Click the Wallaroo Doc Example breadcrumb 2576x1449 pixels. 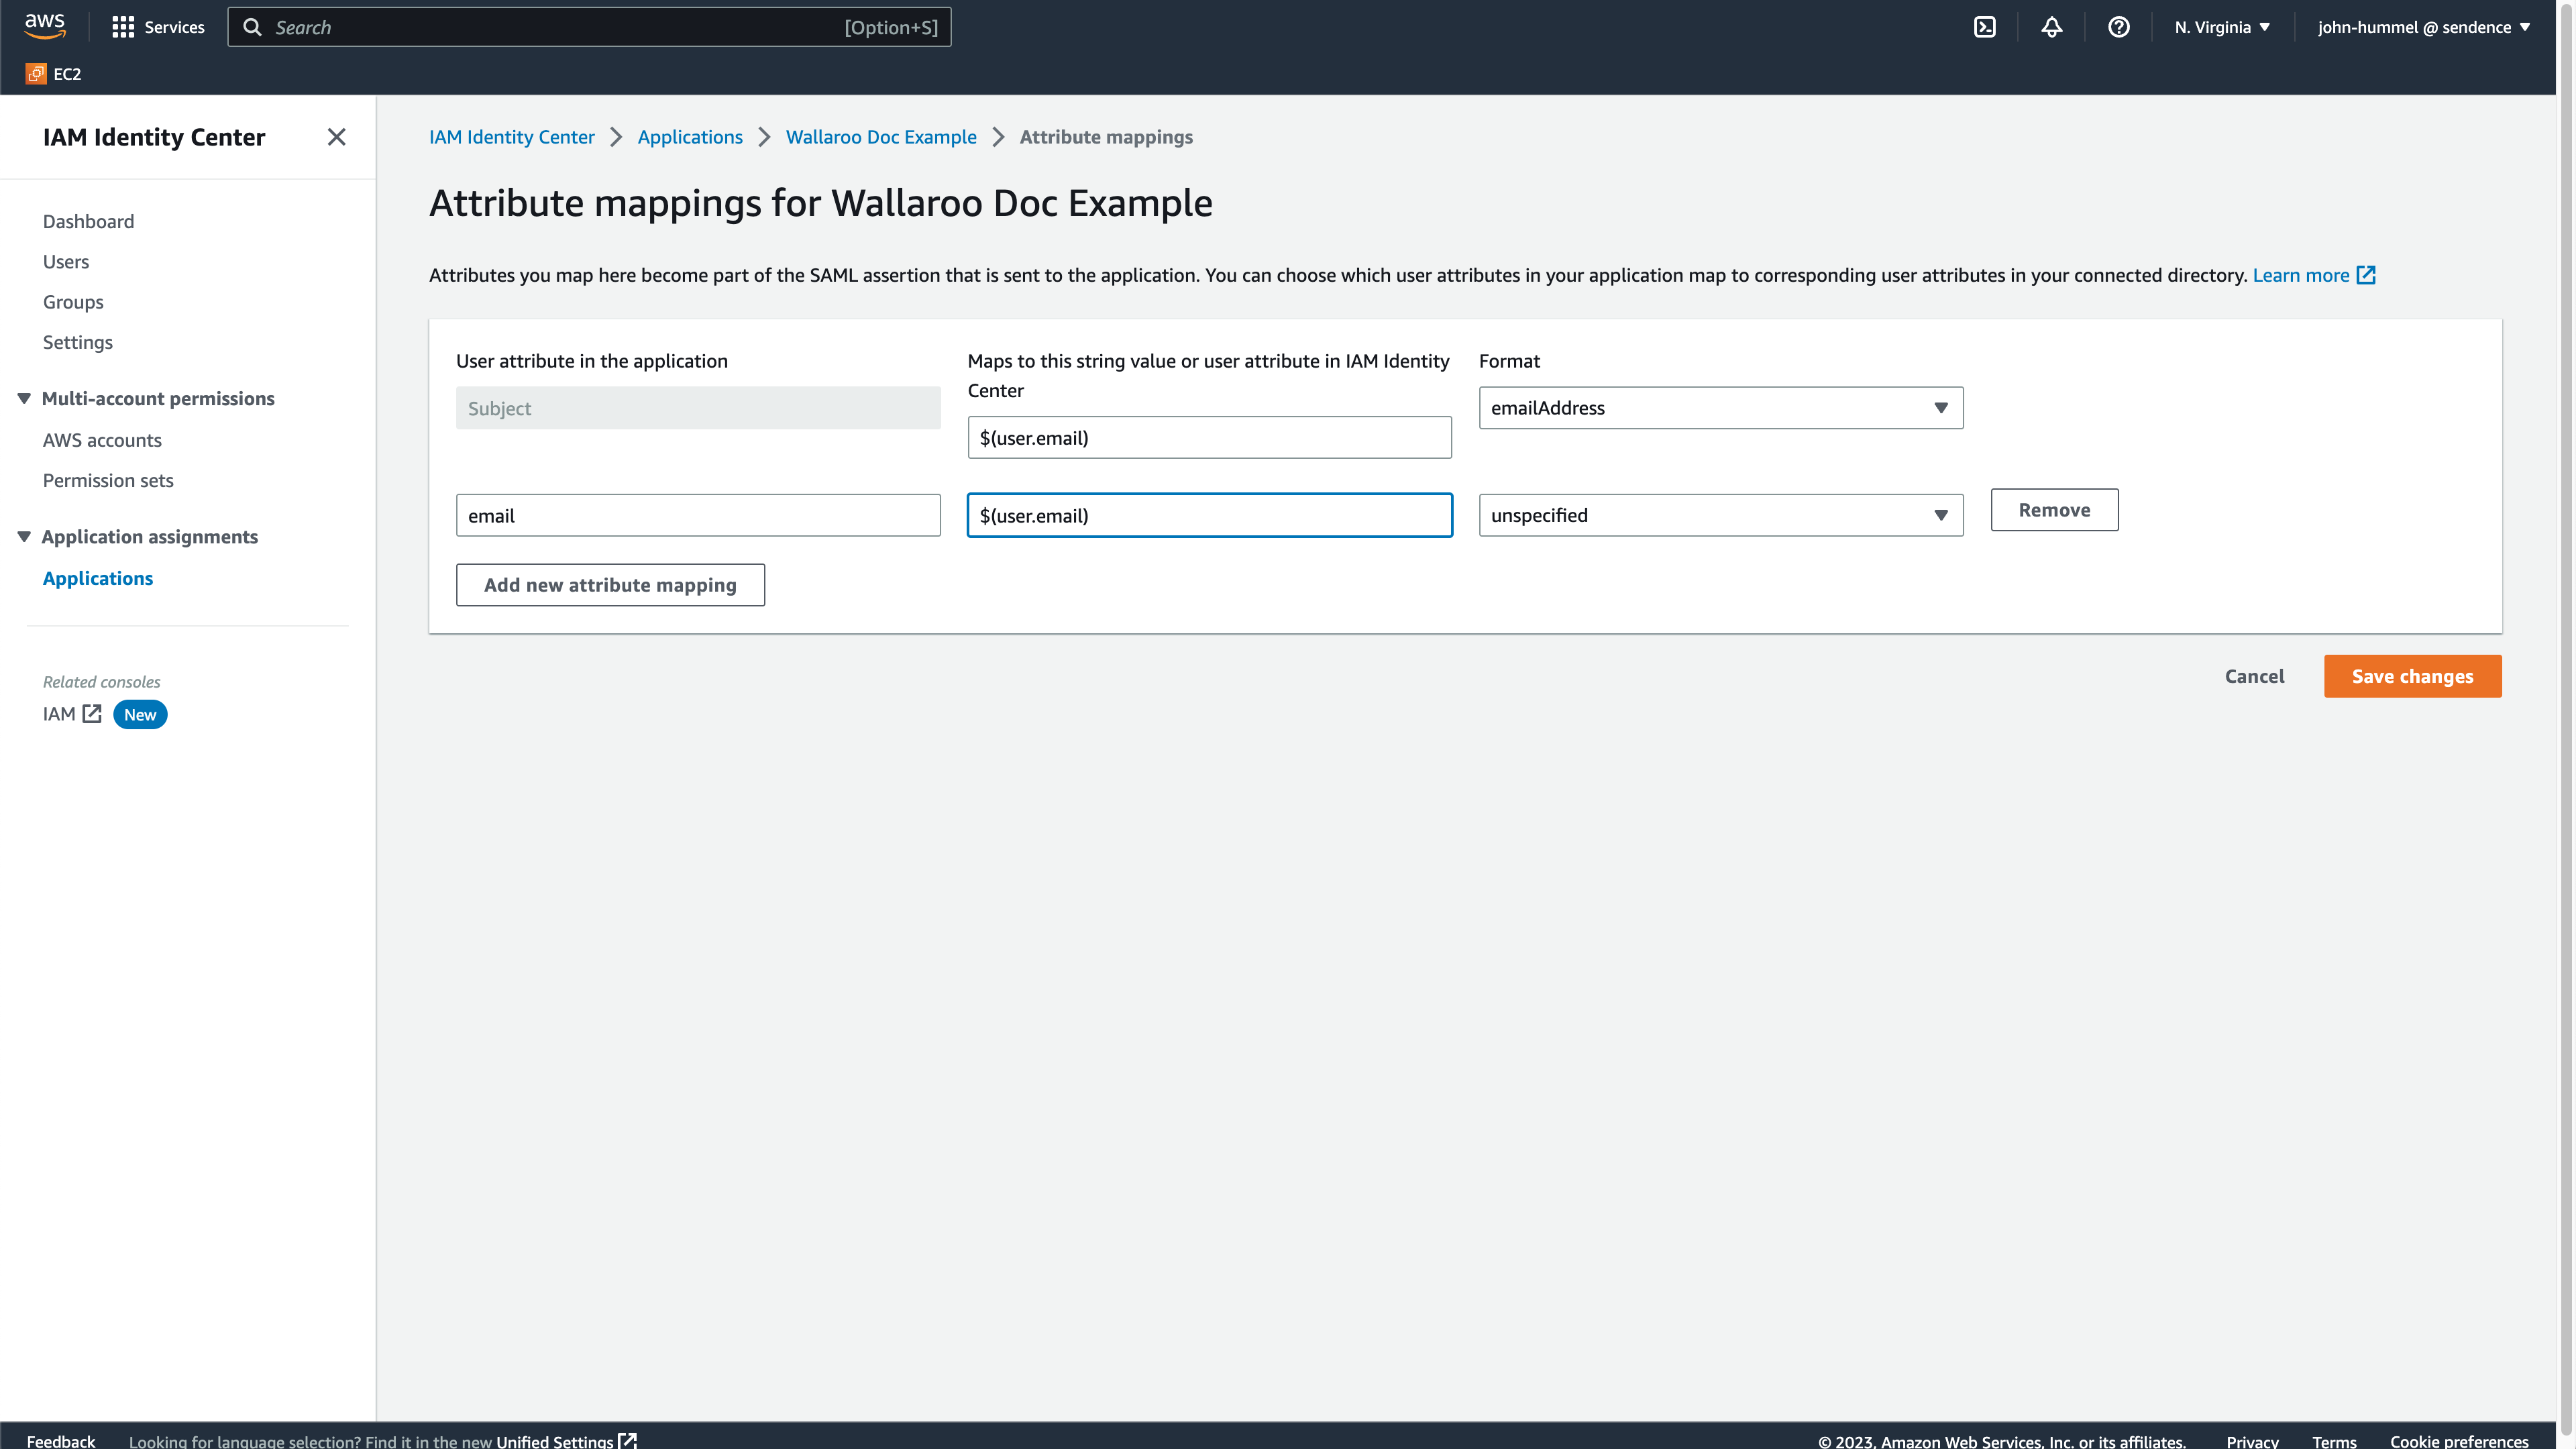[880, 137]
